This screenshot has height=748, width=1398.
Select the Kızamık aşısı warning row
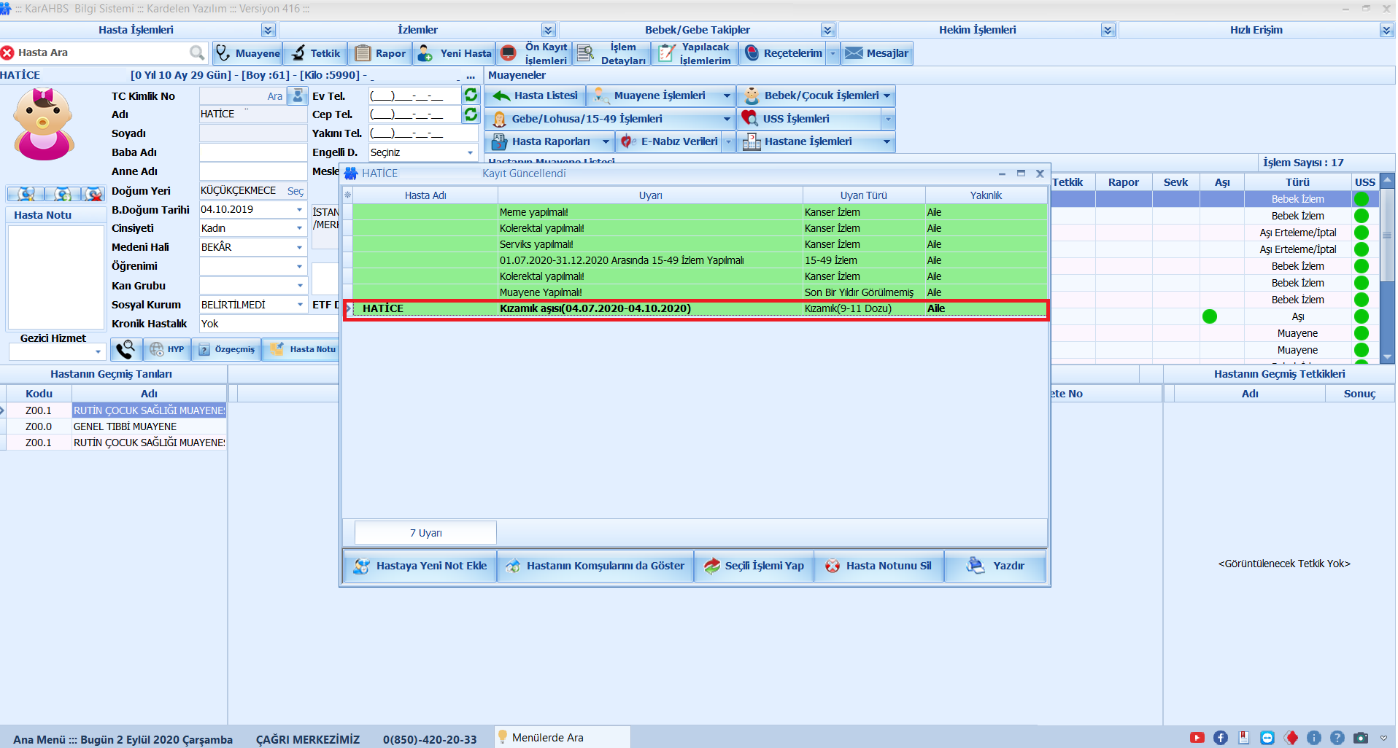pos(595,308)
